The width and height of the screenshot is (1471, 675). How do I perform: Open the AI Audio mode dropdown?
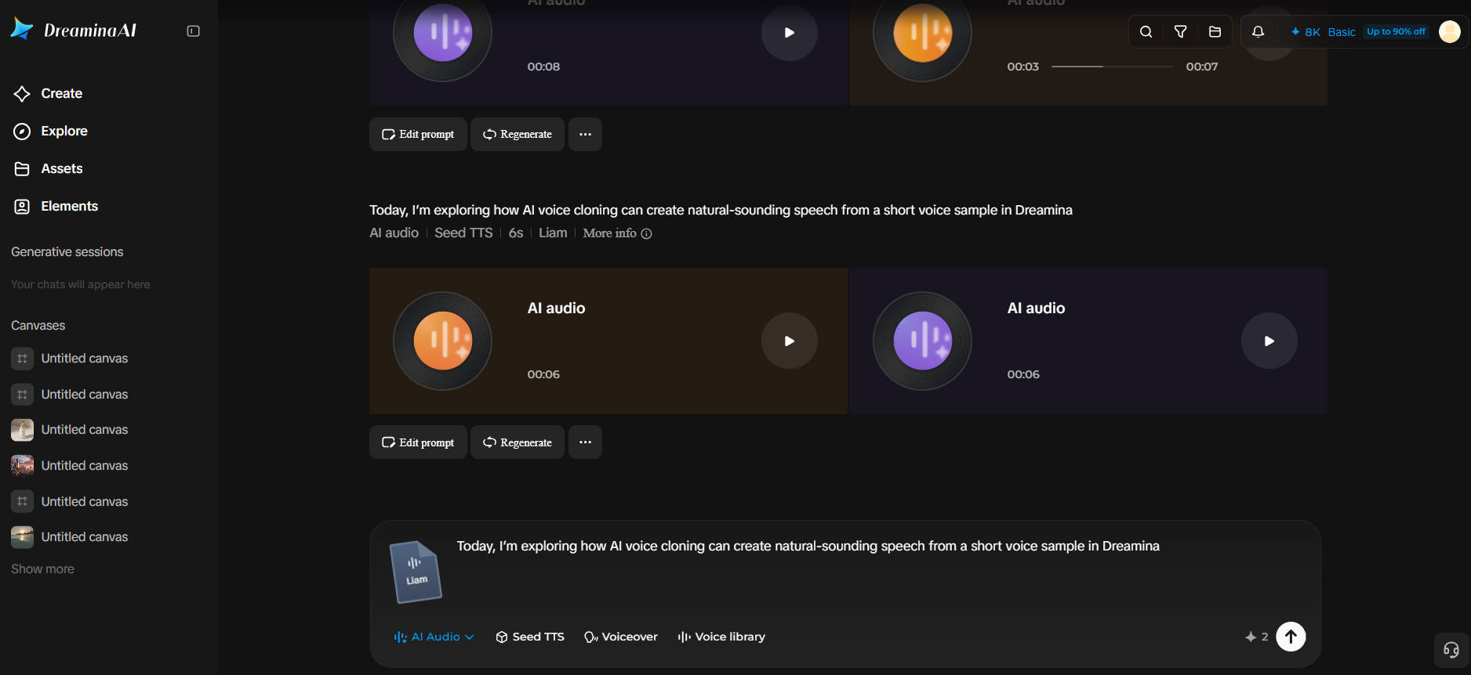coord(434,637)
